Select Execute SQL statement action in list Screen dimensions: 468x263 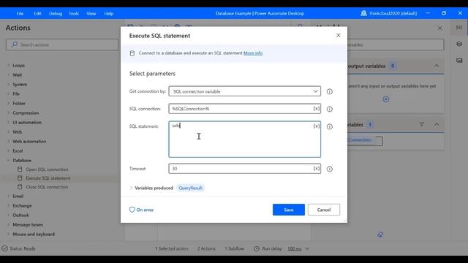(x=48, y=178)
